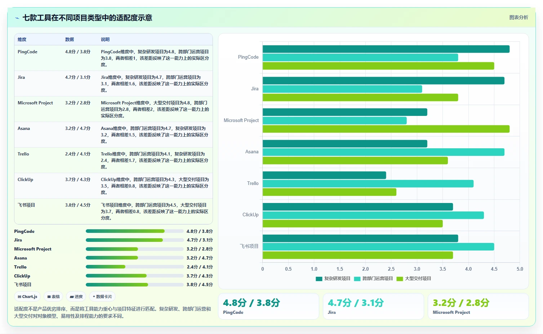Click Asana light-teal 跨部门运营项目 chart bar
Screen dimensions: 543x334
pos(383,152)
